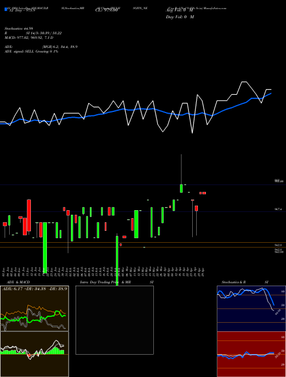
Task: Click the 'CL: 979.00' closing price label
Action: 106,10
